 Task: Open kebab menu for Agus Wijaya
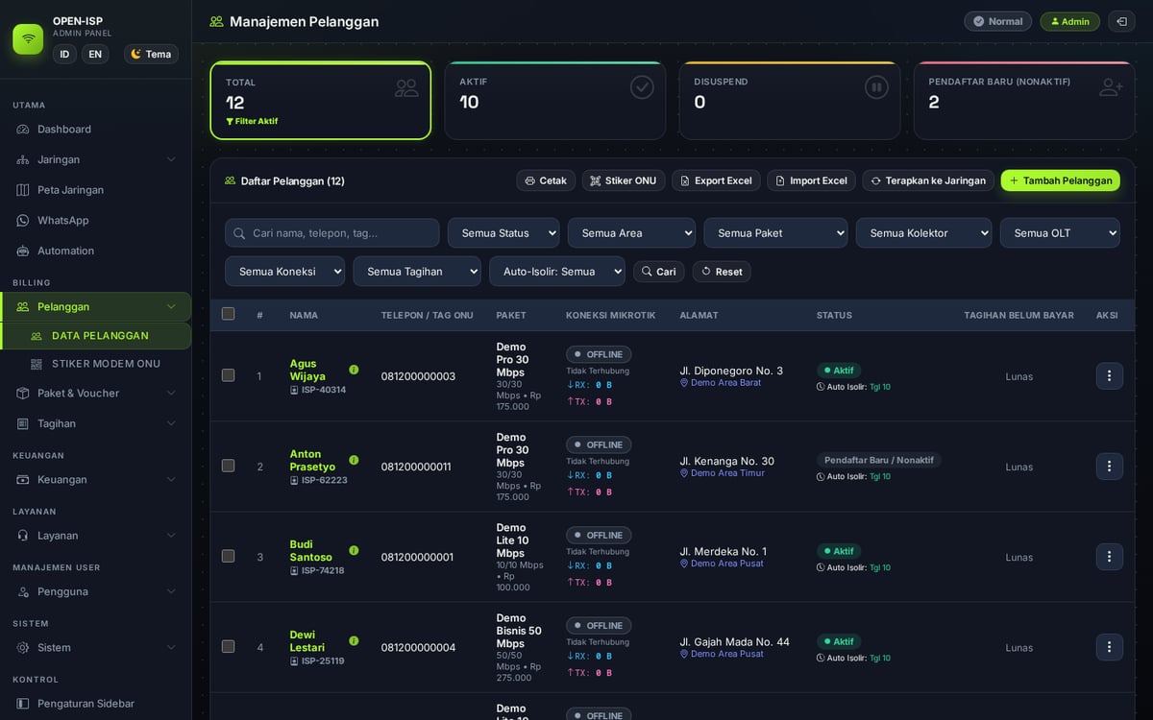pyautogui.click(x=1110, y=376)
